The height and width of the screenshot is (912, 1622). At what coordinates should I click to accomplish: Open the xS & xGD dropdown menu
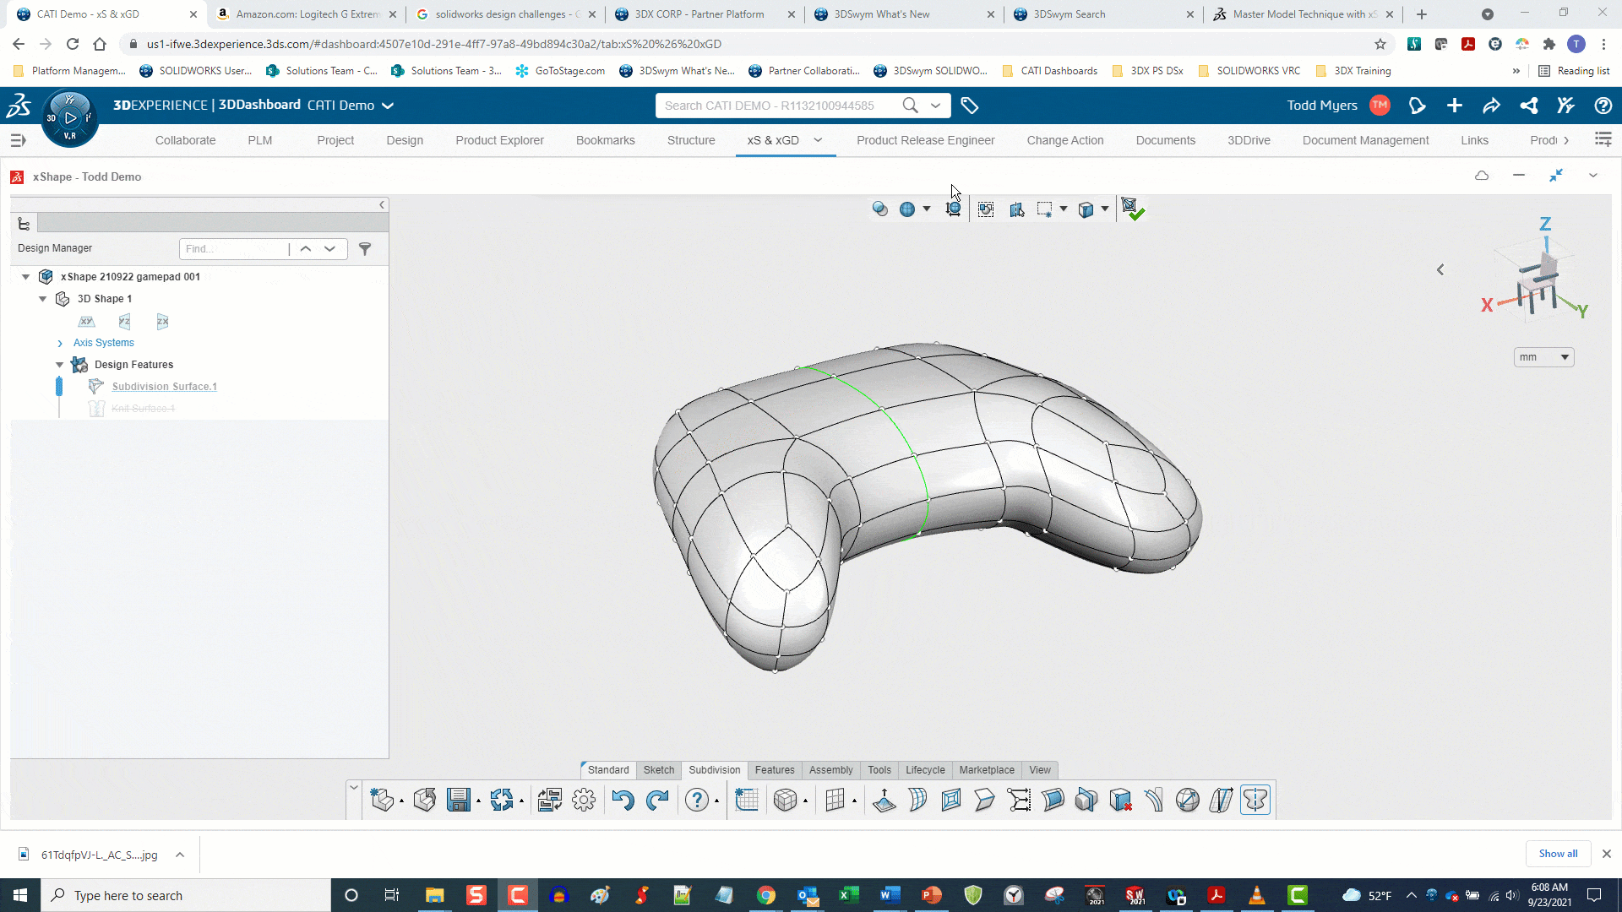[819, 139]
